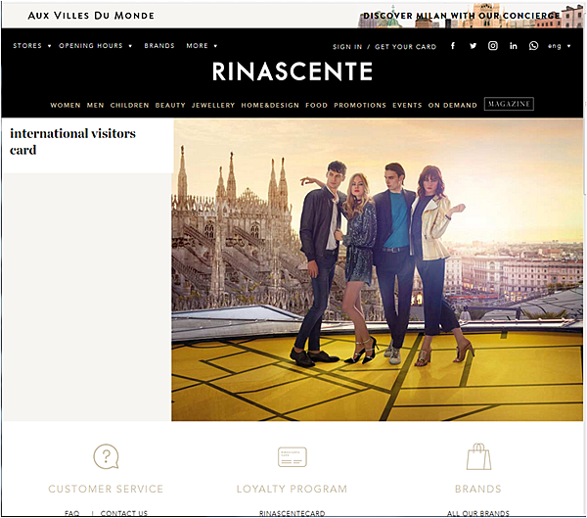The height and width of the screenshot is (518, 587).
Task: Open the All Our Brands link
Action: pyautogui.click(x=478, y=513)
